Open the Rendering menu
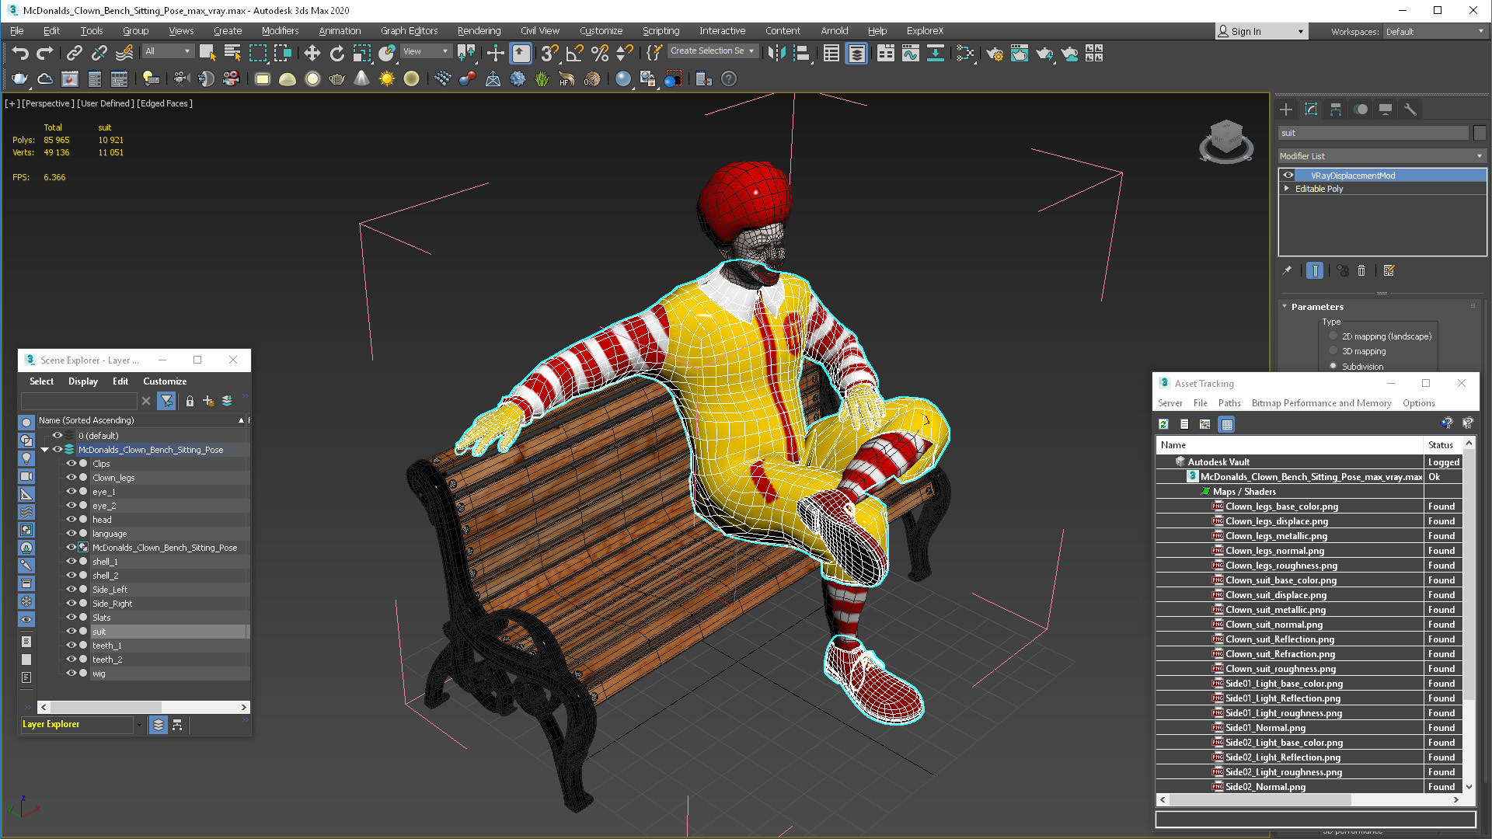 point(479,31)
